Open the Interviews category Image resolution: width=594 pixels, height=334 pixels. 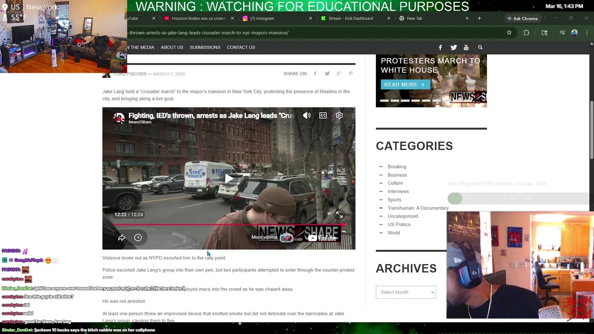(x=398, y=192)
